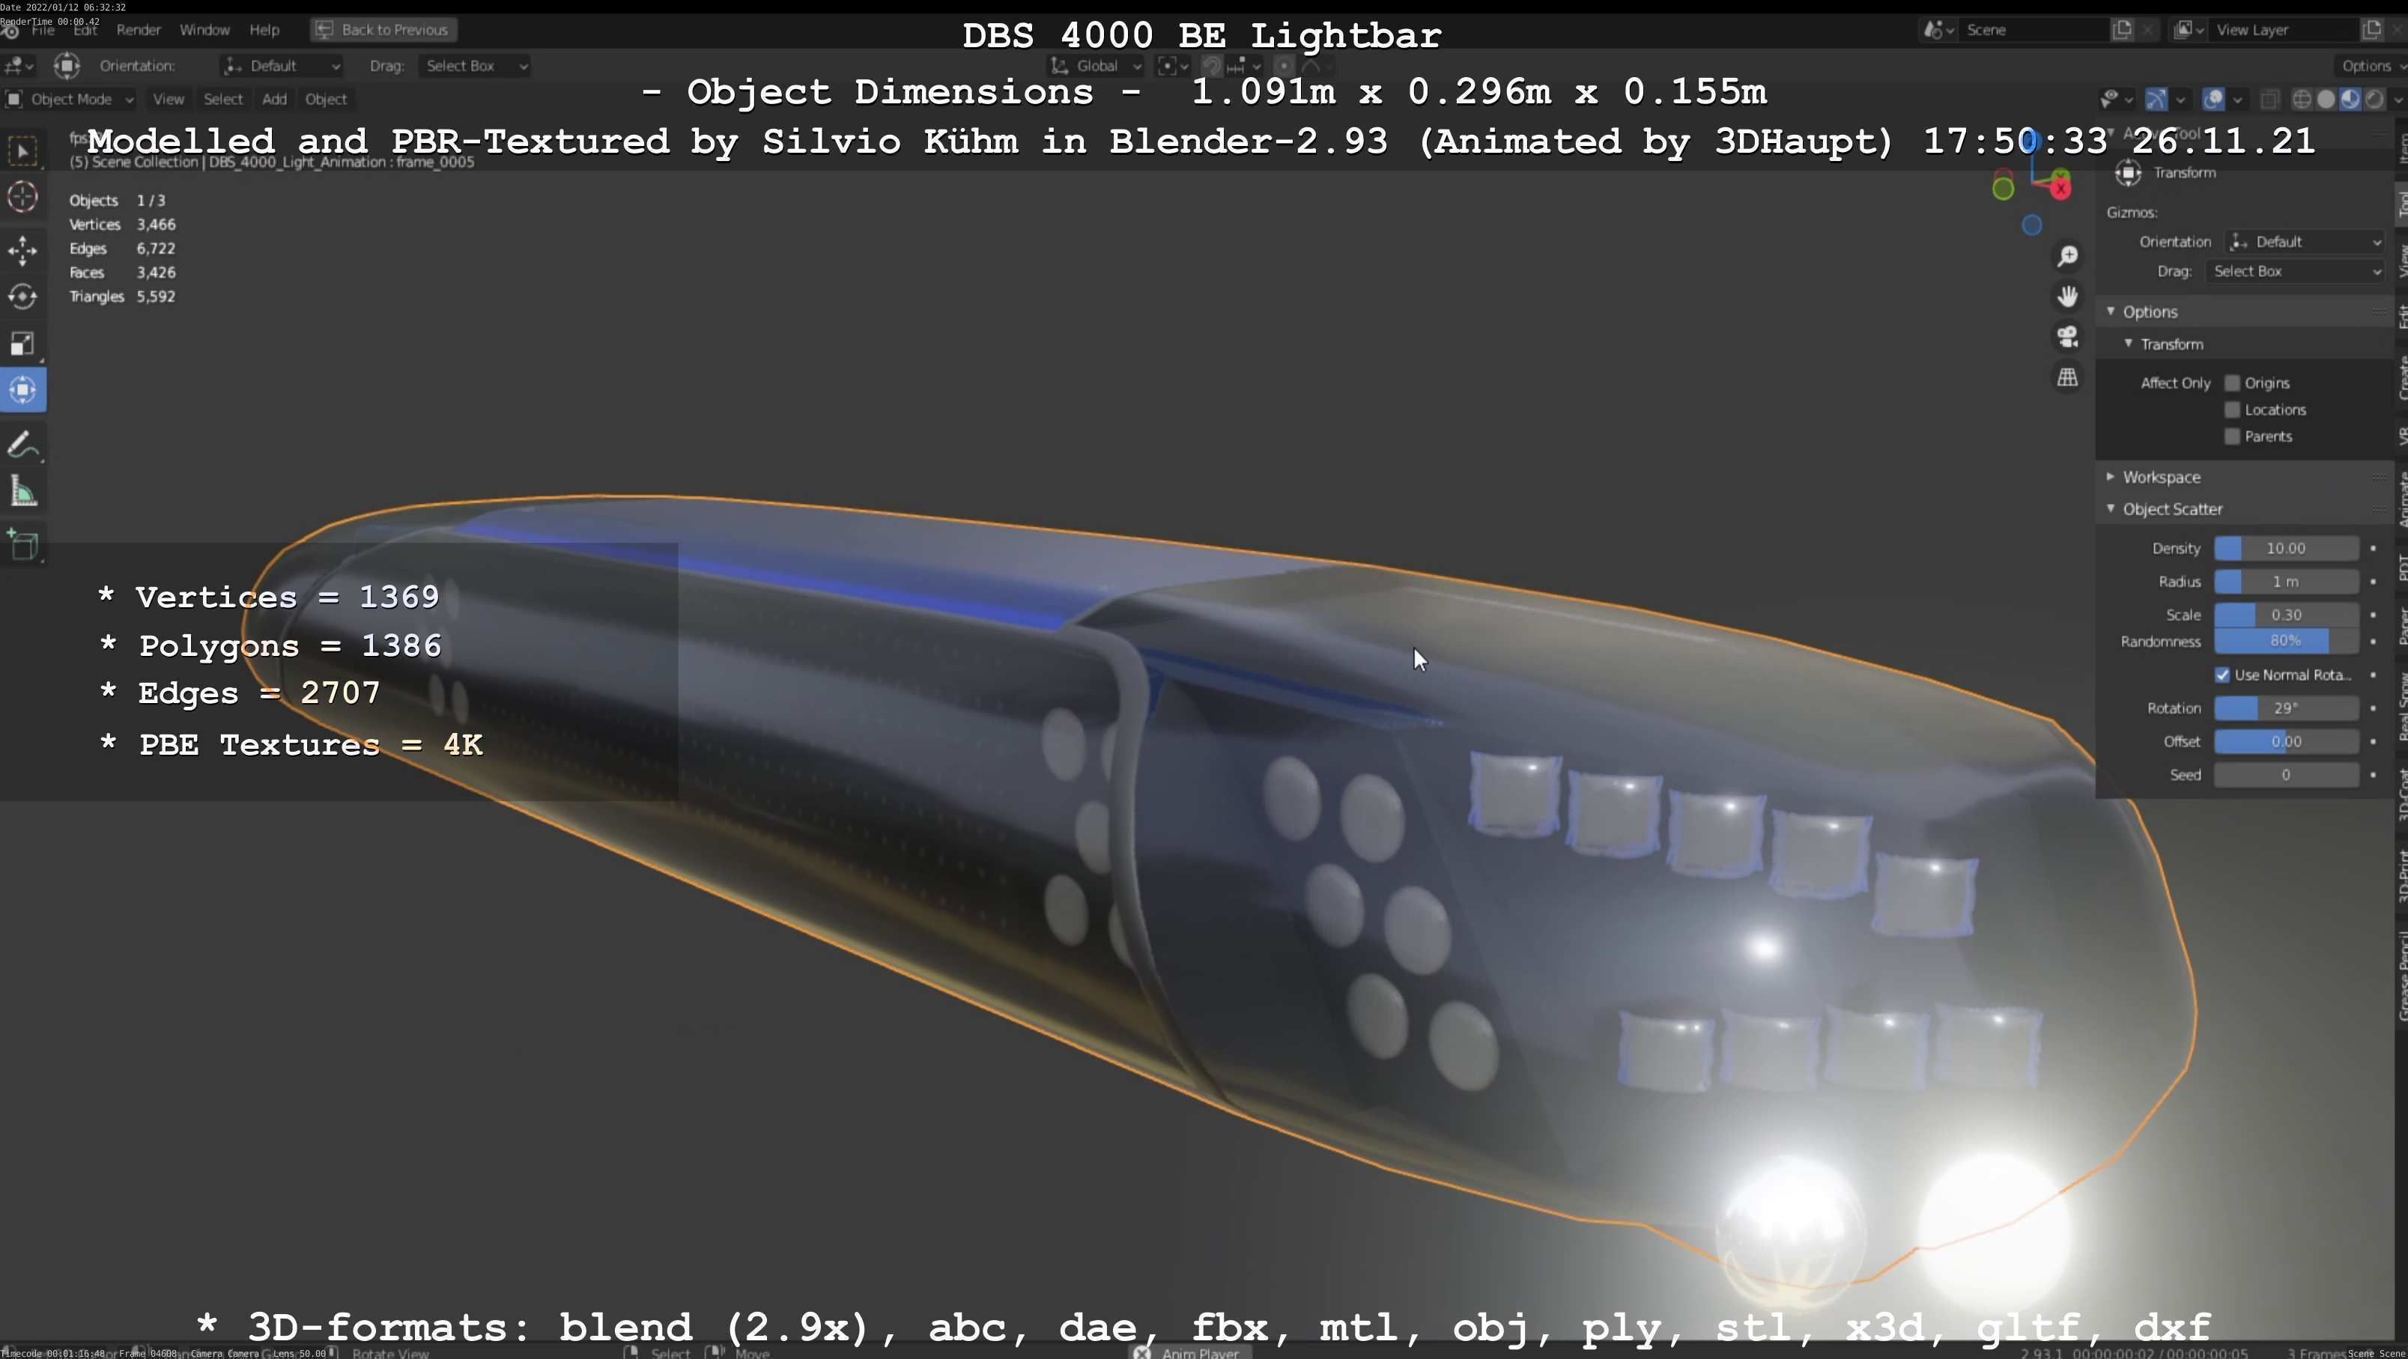This screenshot has height=1359, width=2408.
Task: Select the Select Box tool icon
Action: pyautogui.click(x=22, y=151)
